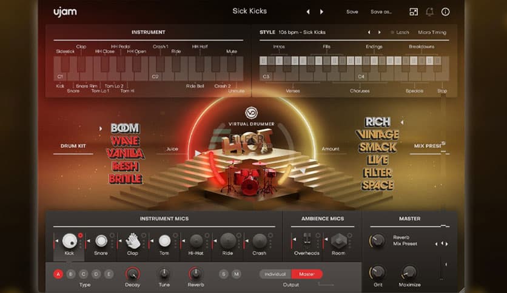Select the Hi-Hat cymbal icon

pos(196,241)
